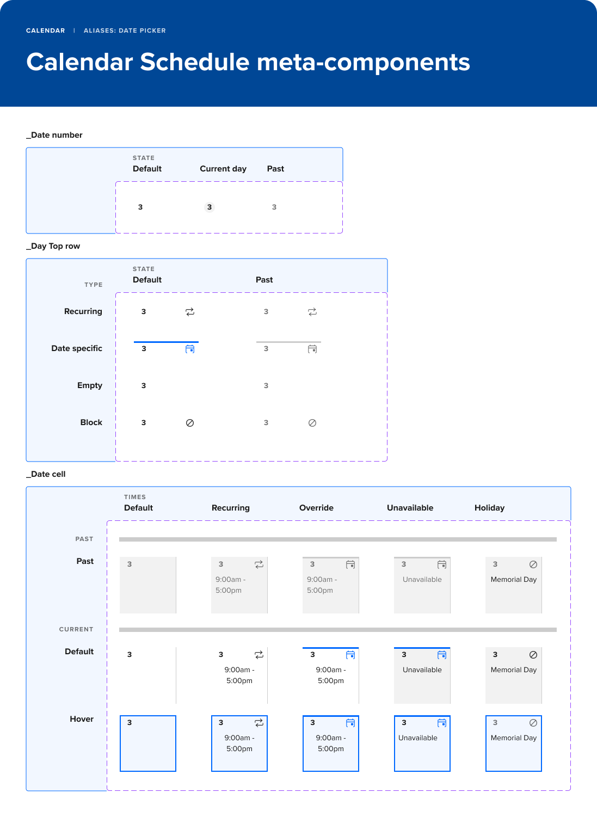597x817 pixels.
Task: Click the ALIASES: DATE PICKER breadcrumb
Action: (x=125, y=30)
